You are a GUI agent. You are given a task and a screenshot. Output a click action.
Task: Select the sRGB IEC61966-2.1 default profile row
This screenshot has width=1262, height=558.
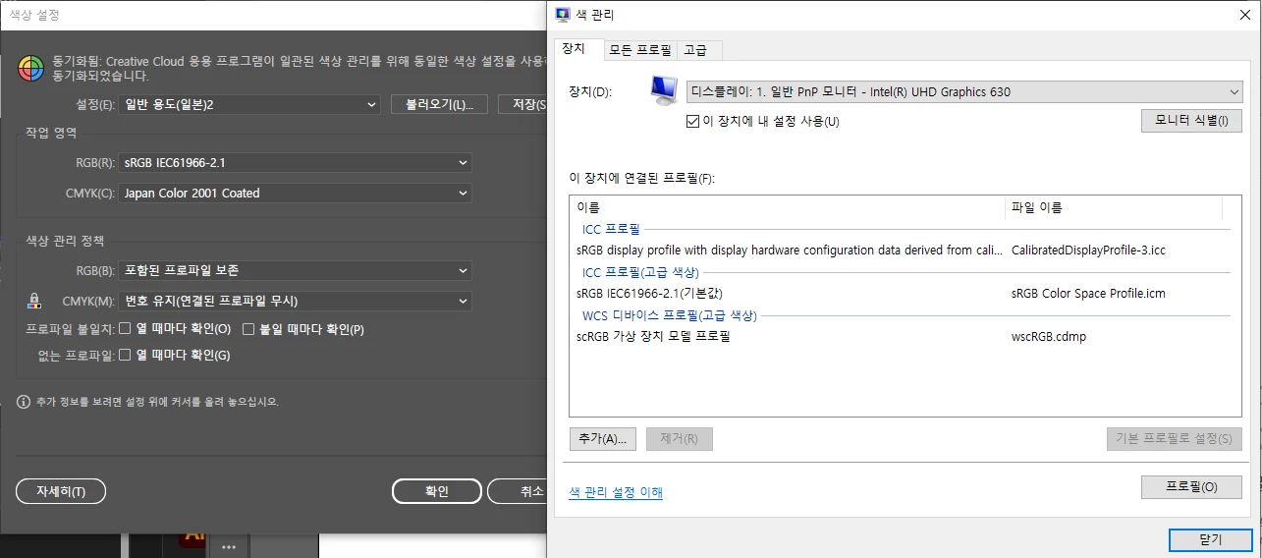pyautogui.click(x=899, y=293)
